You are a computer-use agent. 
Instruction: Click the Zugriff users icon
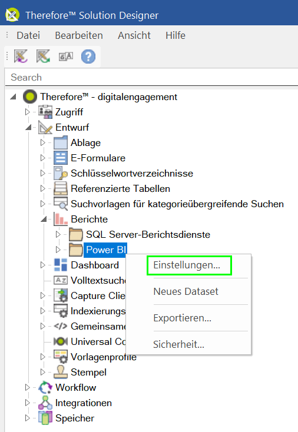[x=45, y=112]
